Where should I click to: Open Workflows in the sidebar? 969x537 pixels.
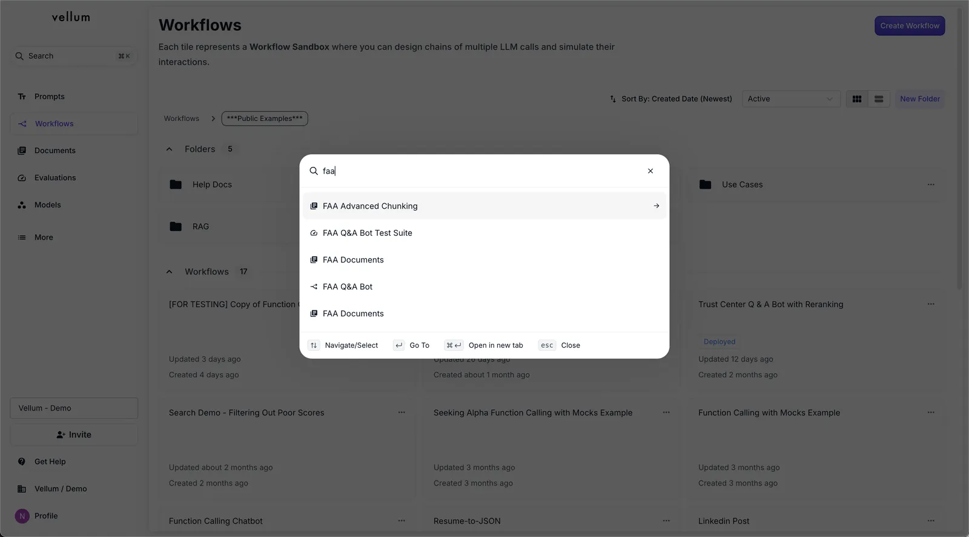coord(74,124)
